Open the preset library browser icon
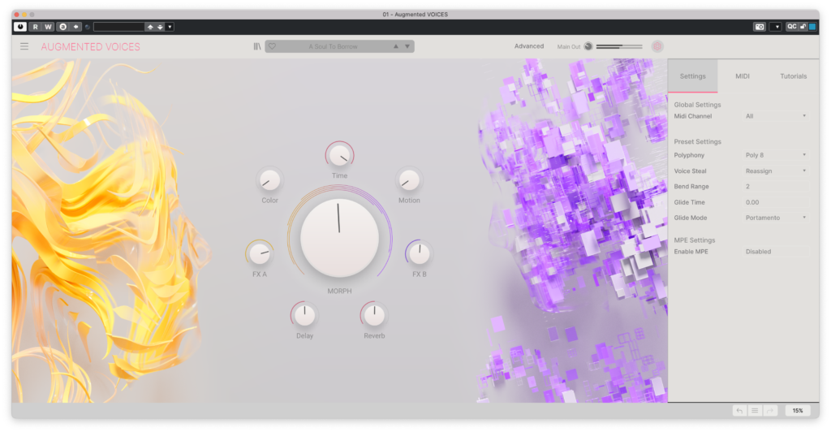 pyautogui.click(x=257, y=46)
